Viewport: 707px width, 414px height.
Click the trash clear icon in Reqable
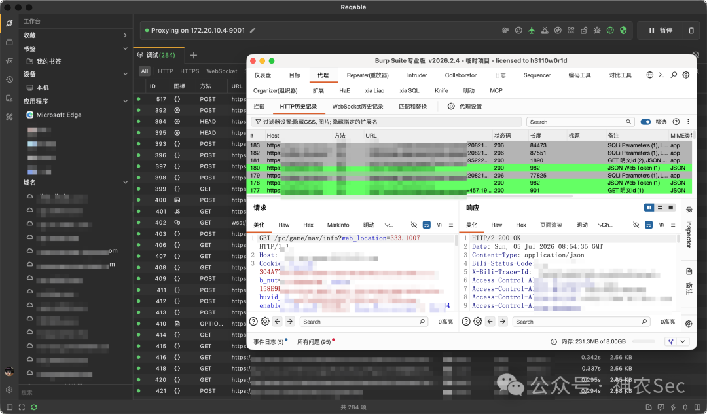point(691,30)
